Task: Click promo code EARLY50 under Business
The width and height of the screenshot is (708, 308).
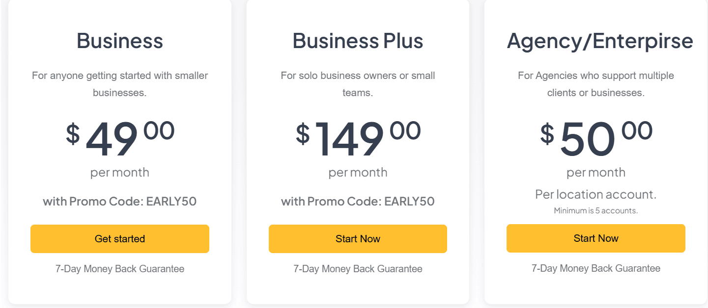Action: 119,202
